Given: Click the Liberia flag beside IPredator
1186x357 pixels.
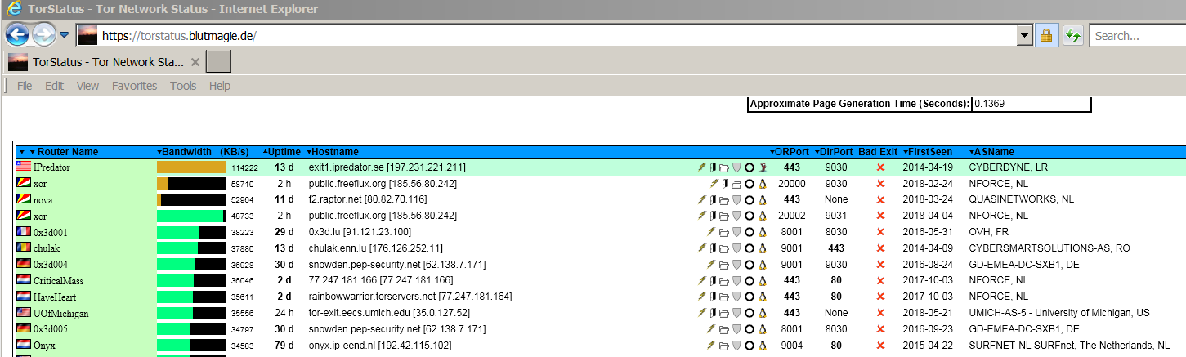Looking at the screenshot, I should click(x=24, y=167).
